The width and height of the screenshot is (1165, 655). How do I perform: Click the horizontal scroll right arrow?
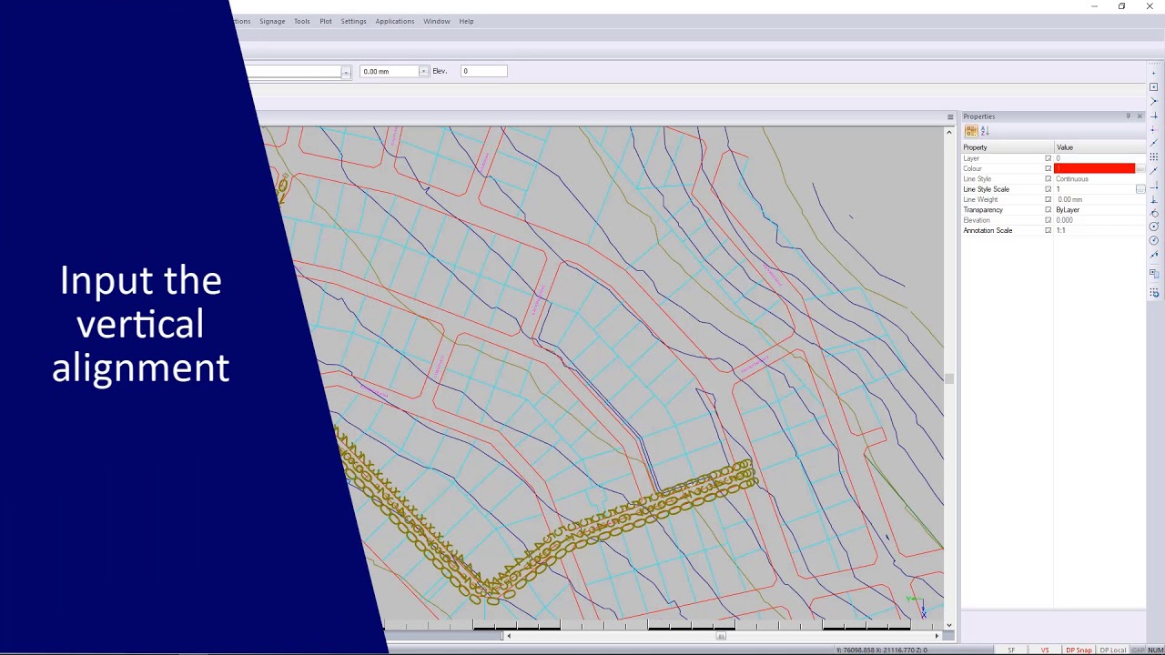coord(937,636)
